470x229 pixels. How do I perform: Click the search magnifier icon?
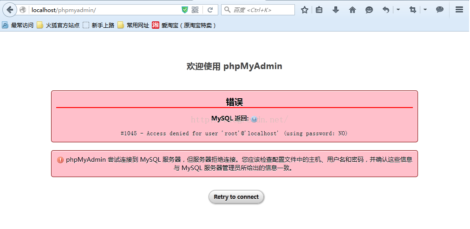[x=228, y=10]
